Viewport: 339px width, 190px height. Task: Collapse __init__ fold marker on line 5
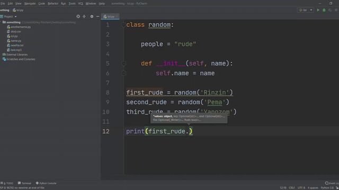click(x=123, y=63)
